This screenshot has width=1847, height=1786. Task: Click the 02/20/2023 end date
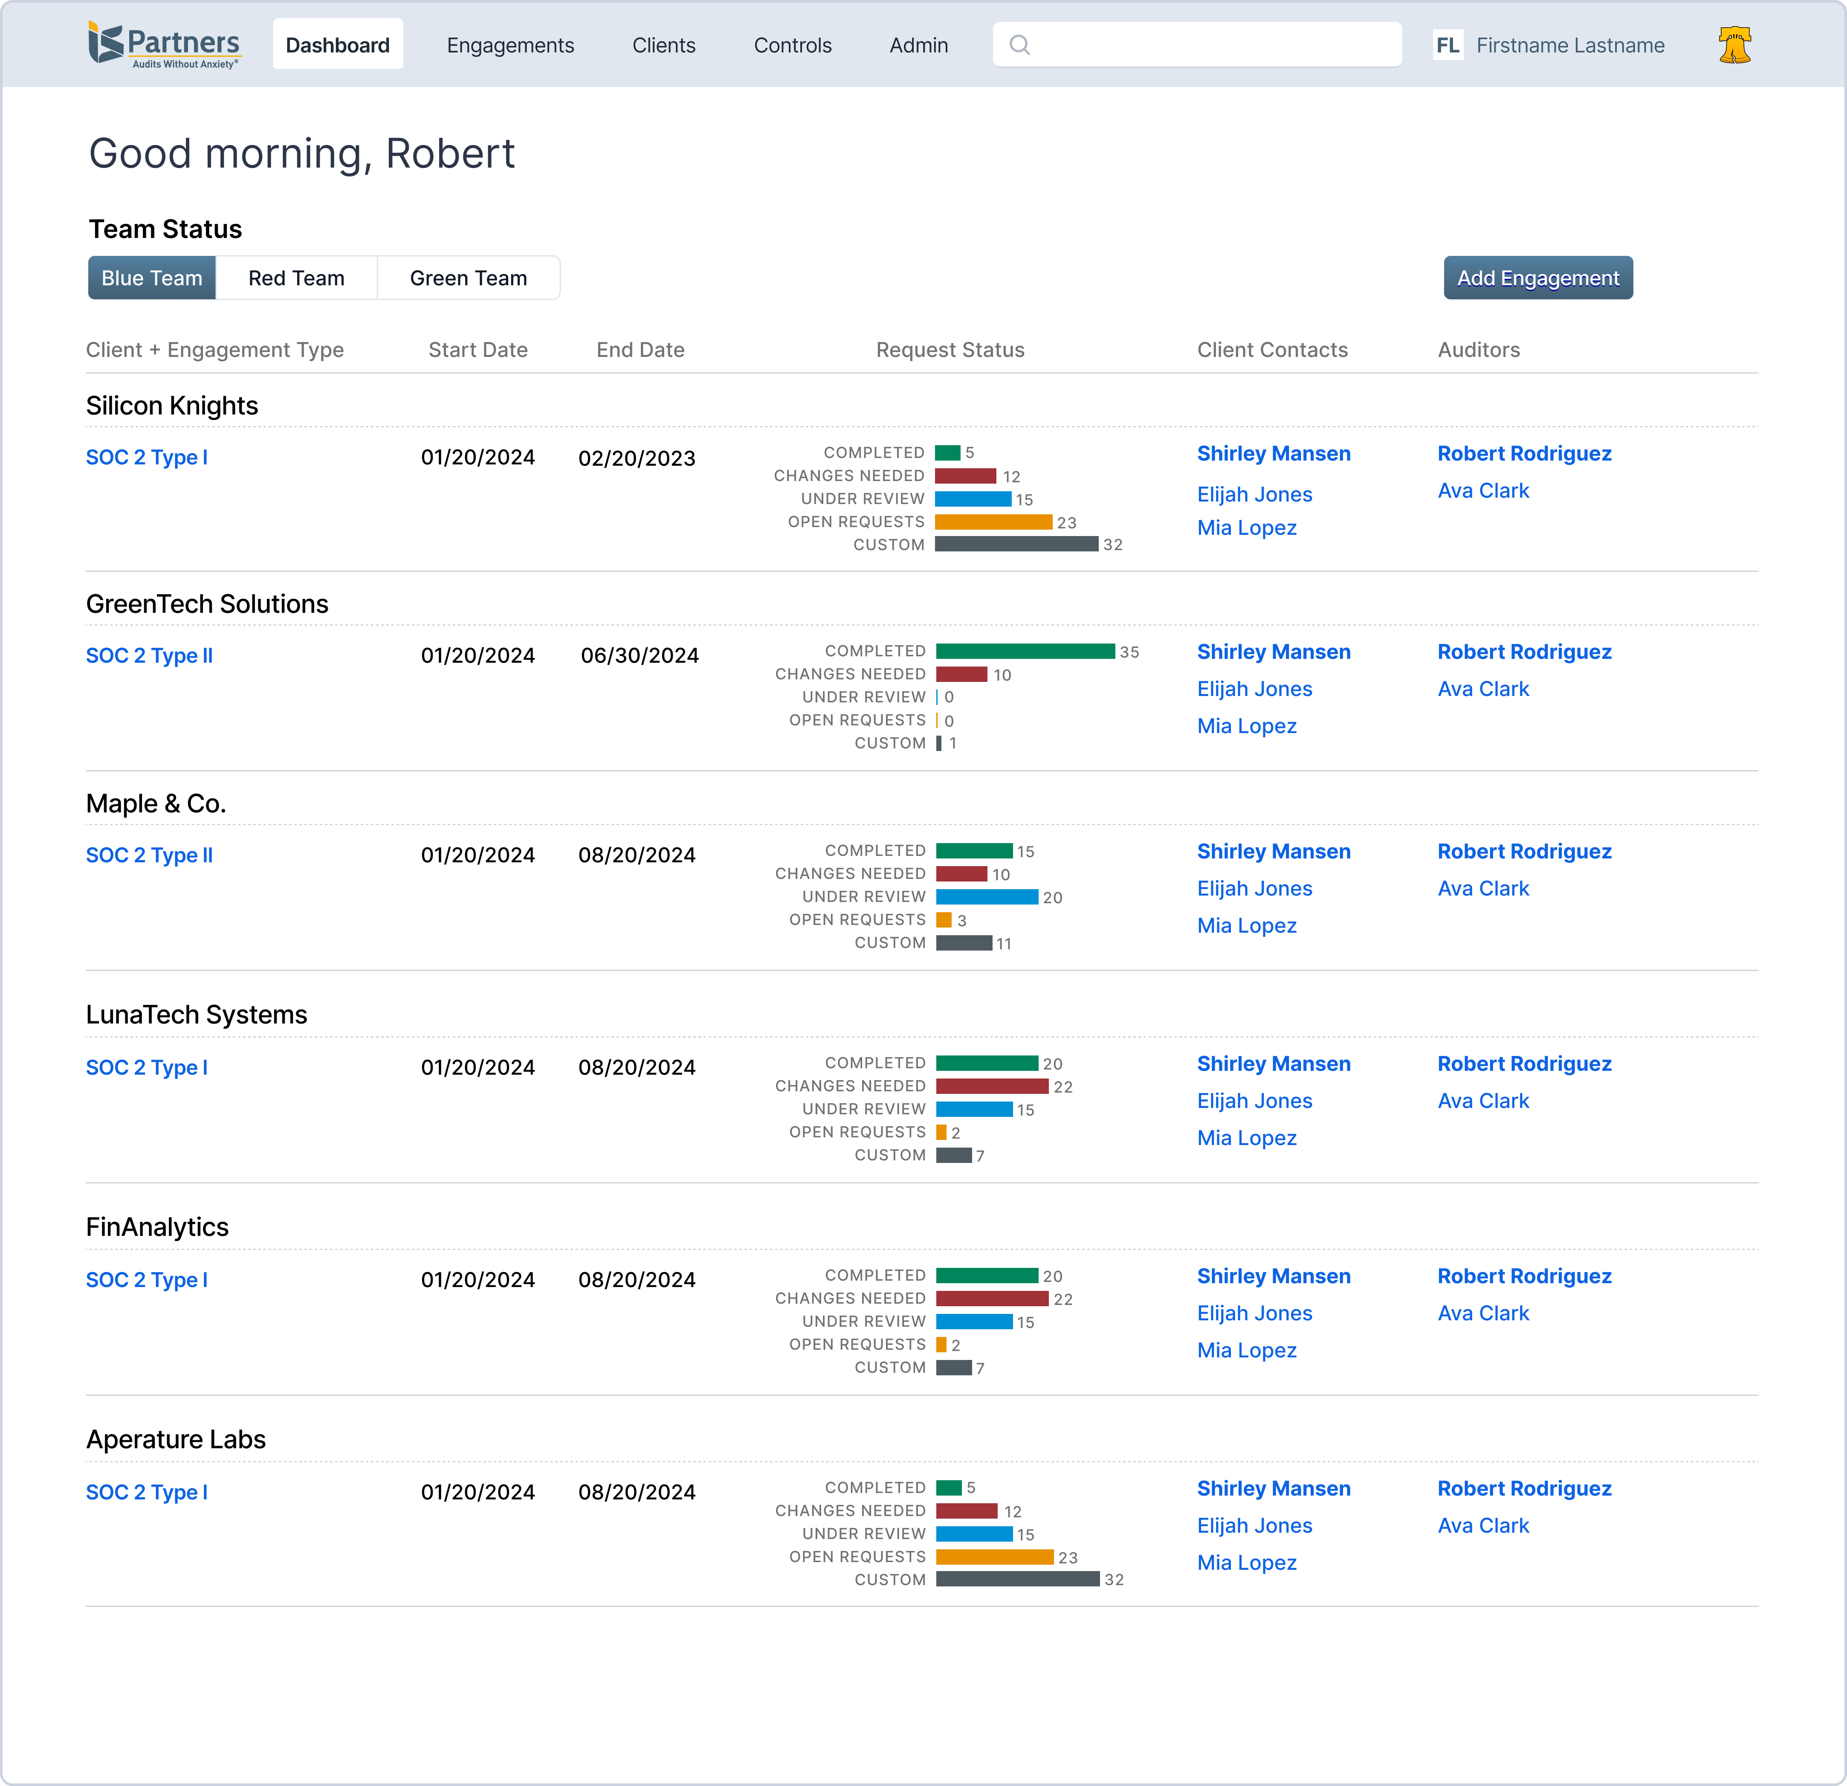pyautogui.click(x=637, y=458)
